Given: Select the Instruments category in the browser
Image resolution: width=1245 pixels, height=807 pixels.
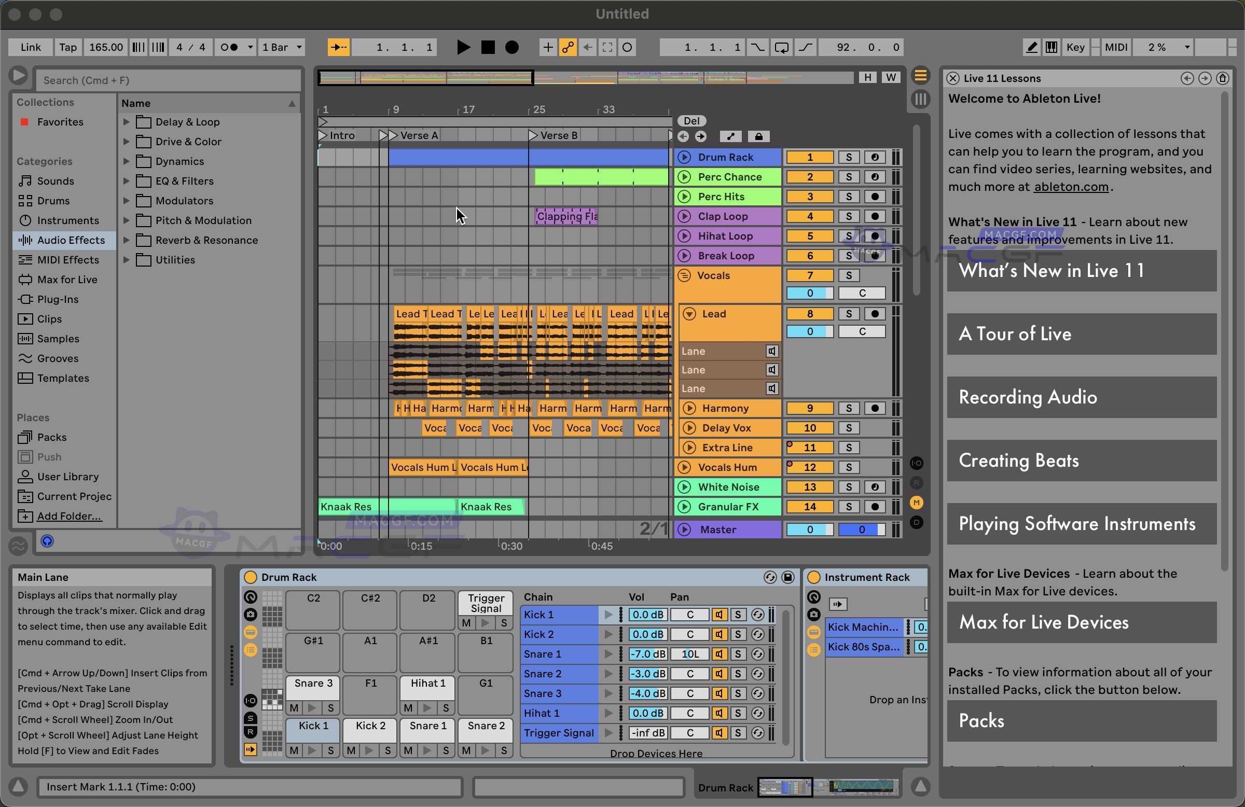Looking at the screenshot, I should [x=68, y=220].
